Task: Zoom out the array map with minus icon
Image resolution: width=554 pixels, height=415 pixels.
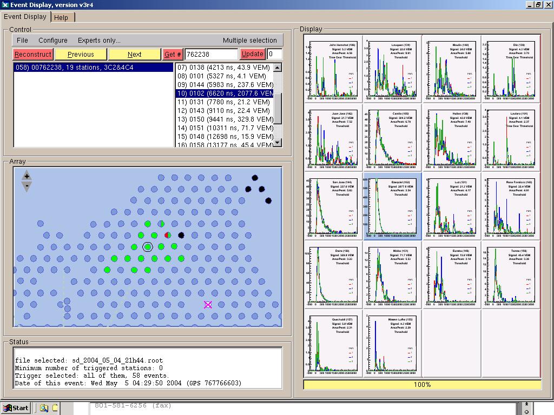Action: click(27, 186)
